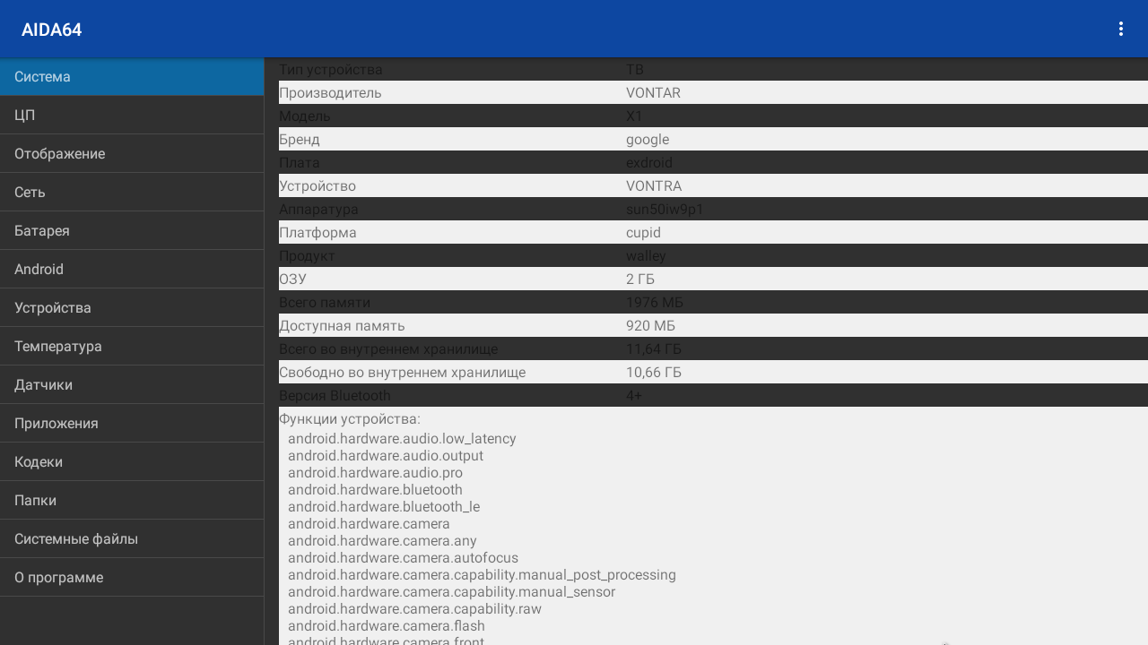Select the 2 ГБ RAM value
Image resolution: width=1148 pixels, height=645 pixels.
(640, 279)
